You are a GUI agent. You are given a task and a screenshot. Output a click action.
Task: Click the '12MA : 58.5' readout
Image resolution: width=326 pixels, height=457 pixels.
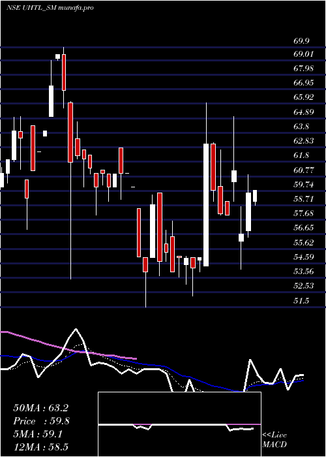click(41, 447)
